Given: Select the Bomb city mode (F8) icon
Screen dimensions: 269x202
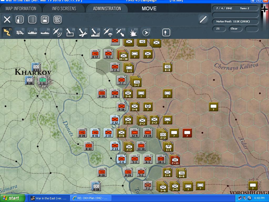Looking at the screenshot, I should (95, 32).
